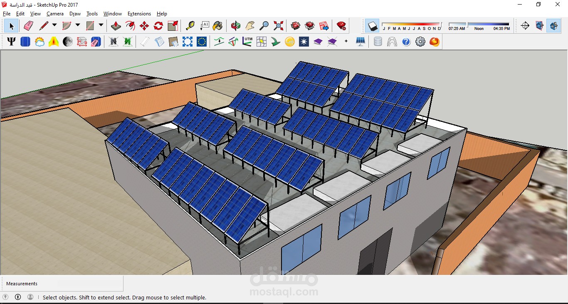Open the H-D box dimensions tool
The width and height of the screenshot is (568, 304).
point(82,42)
